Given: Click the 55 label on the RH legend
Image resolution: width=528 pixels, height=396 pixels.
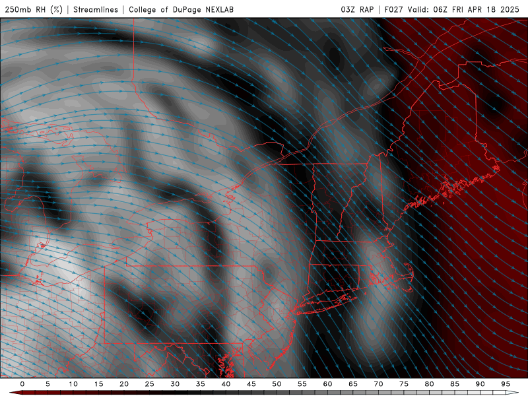Looking at the screenshot, I should (x=302, y=384).
